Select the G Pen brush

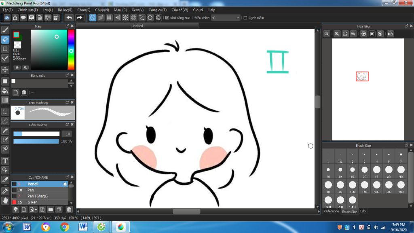tap(40, 202)
